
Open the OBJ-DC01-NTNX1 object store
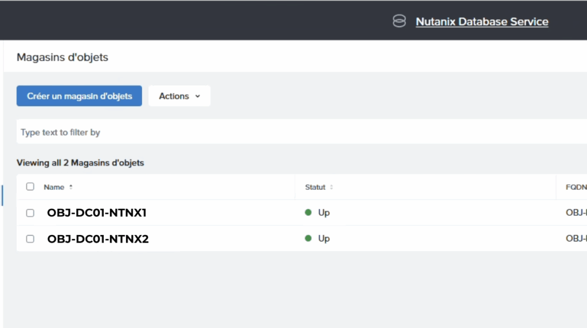(96, 213)
